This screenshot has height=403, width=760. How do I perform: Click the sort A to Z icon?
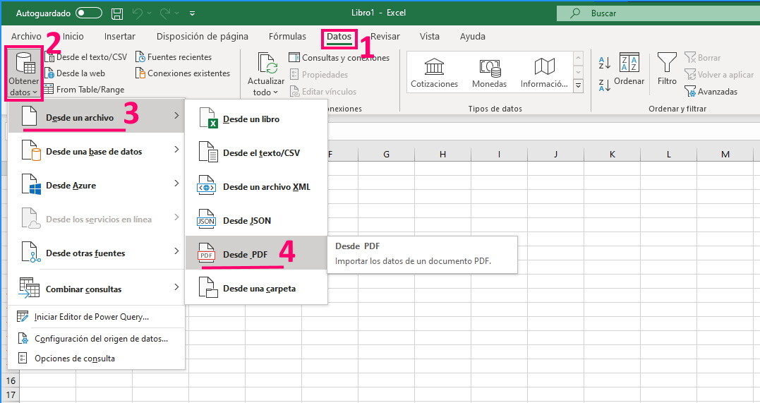coord(604,62)
